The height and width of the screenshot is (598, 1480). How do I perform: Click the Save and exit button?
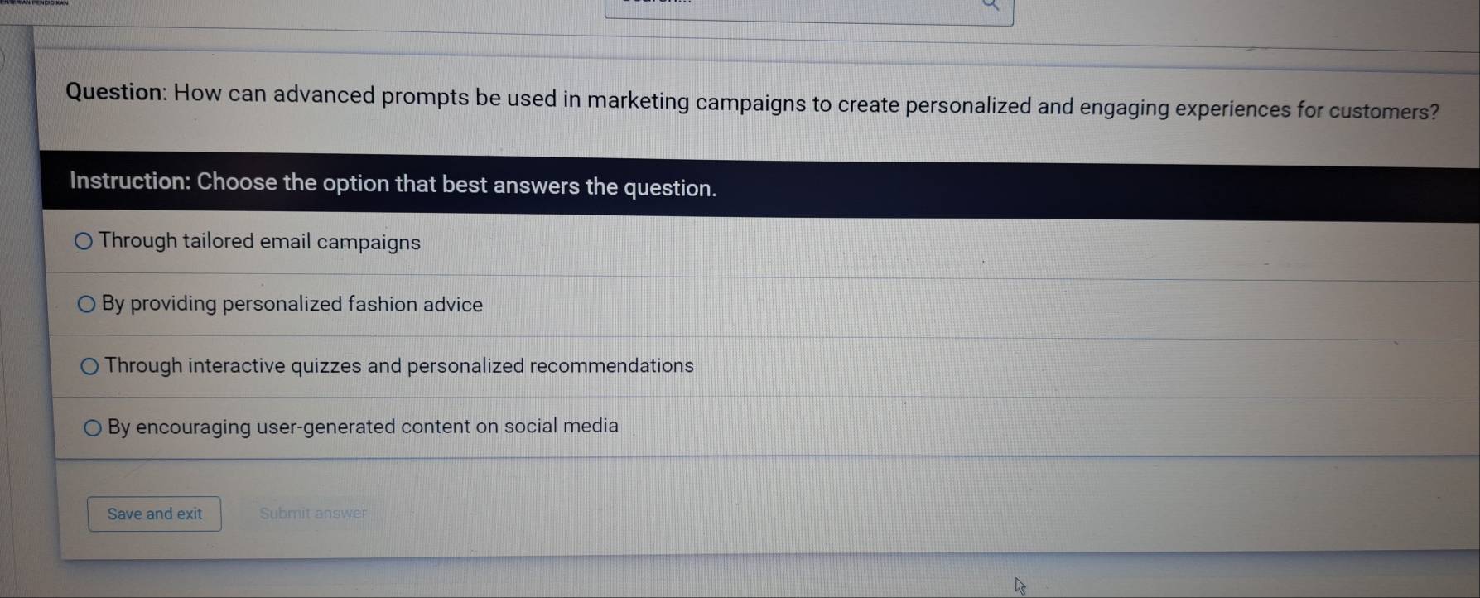tap(154, 514)
